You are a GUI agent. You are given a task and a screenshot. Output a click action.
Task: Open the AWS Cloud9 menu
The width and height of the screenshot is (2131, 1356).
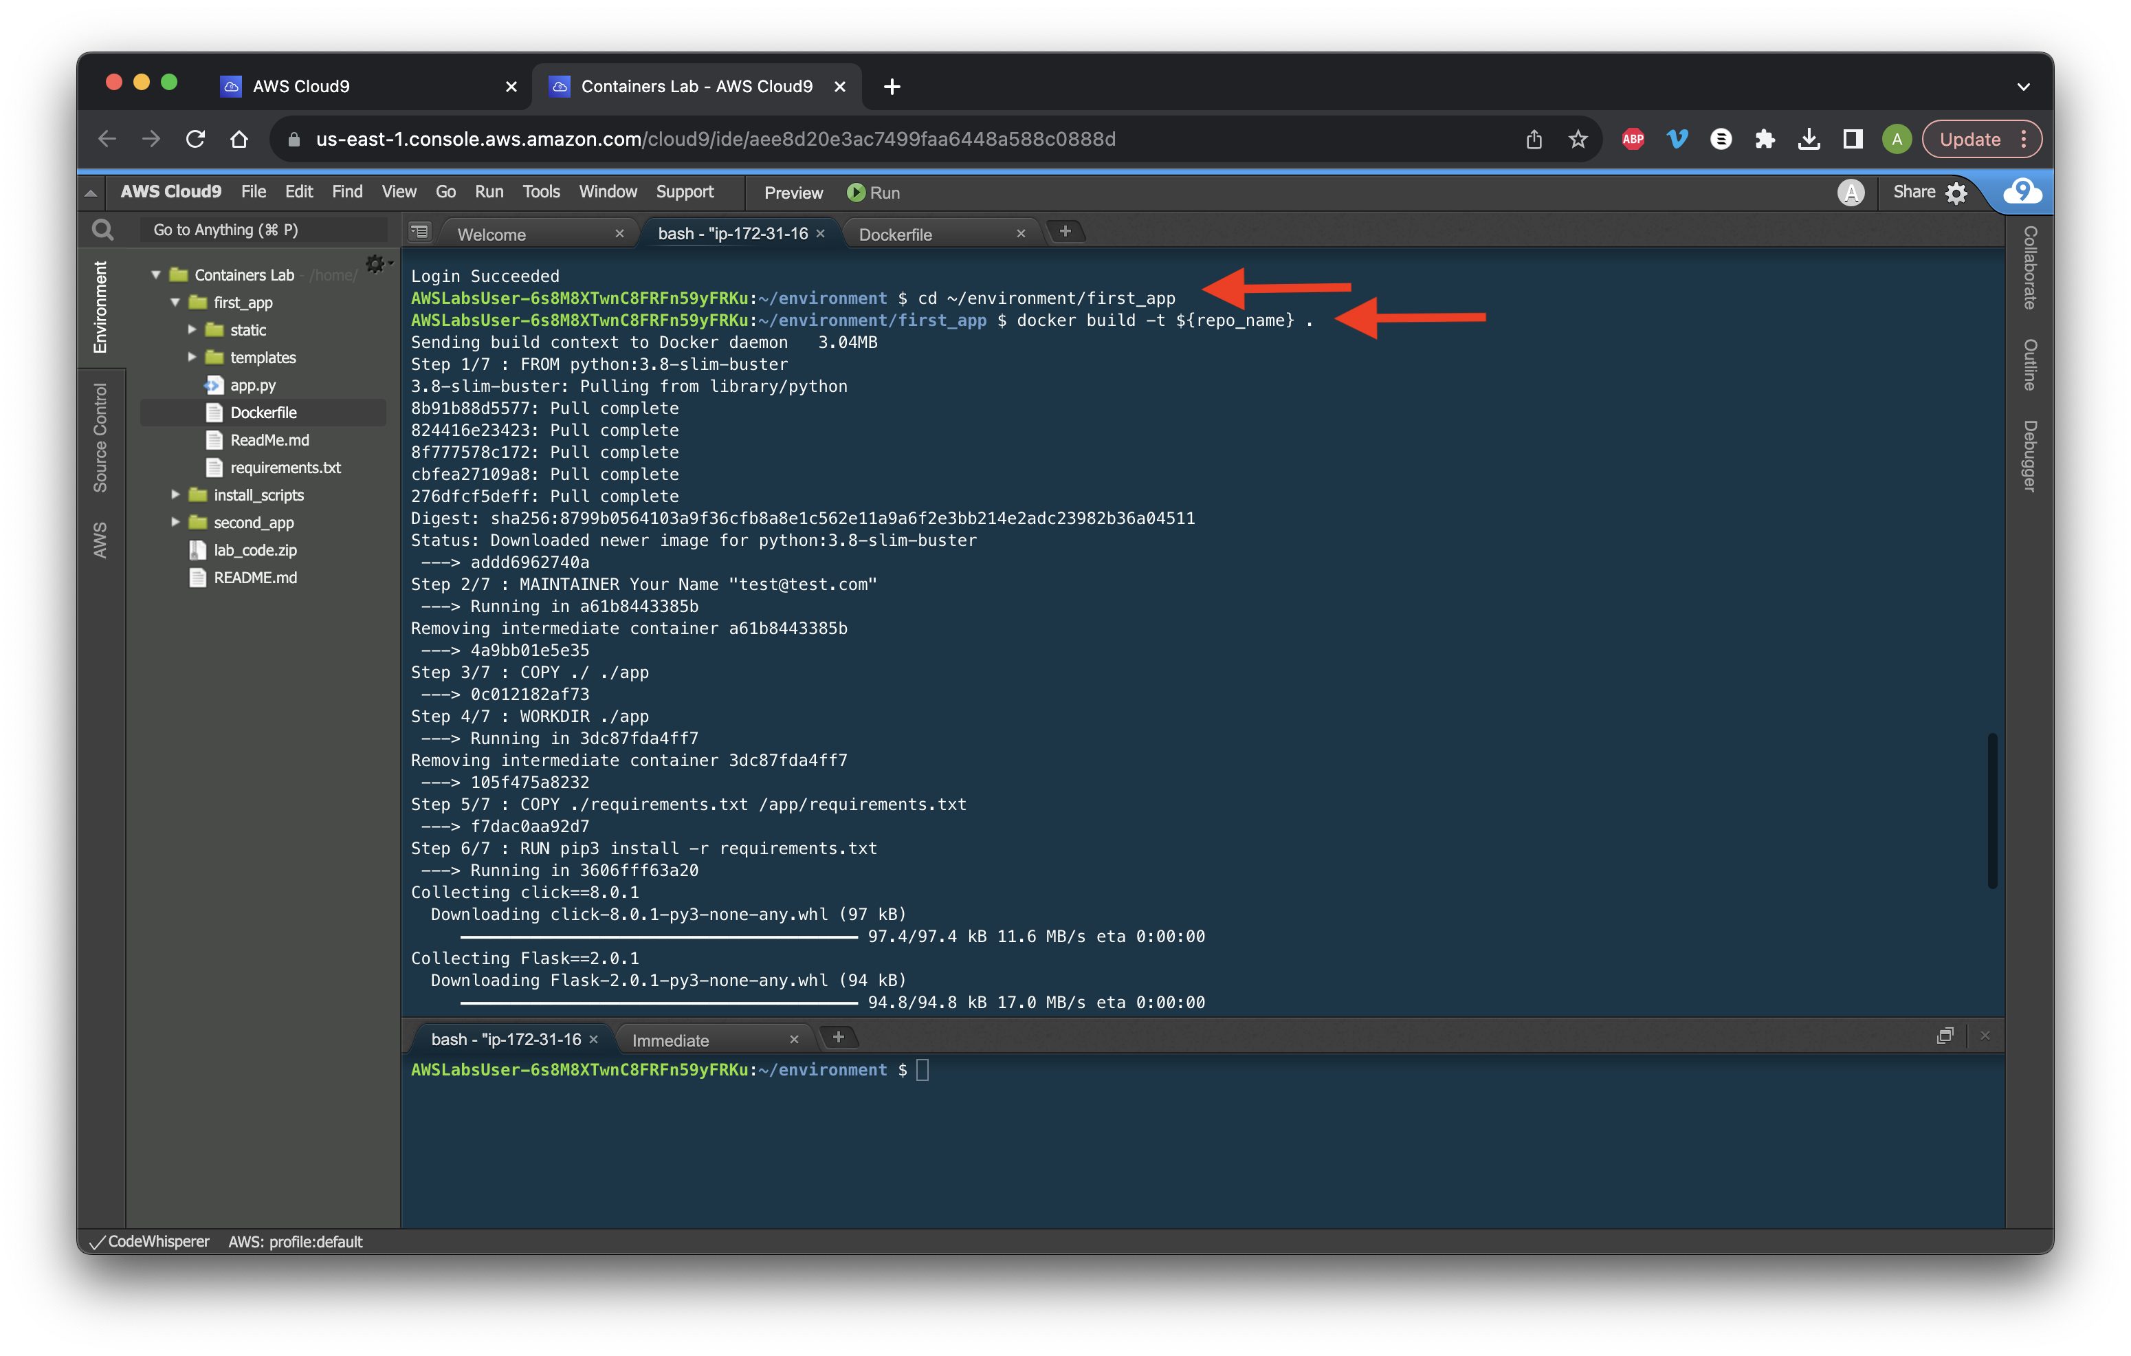tap(170, 191)
